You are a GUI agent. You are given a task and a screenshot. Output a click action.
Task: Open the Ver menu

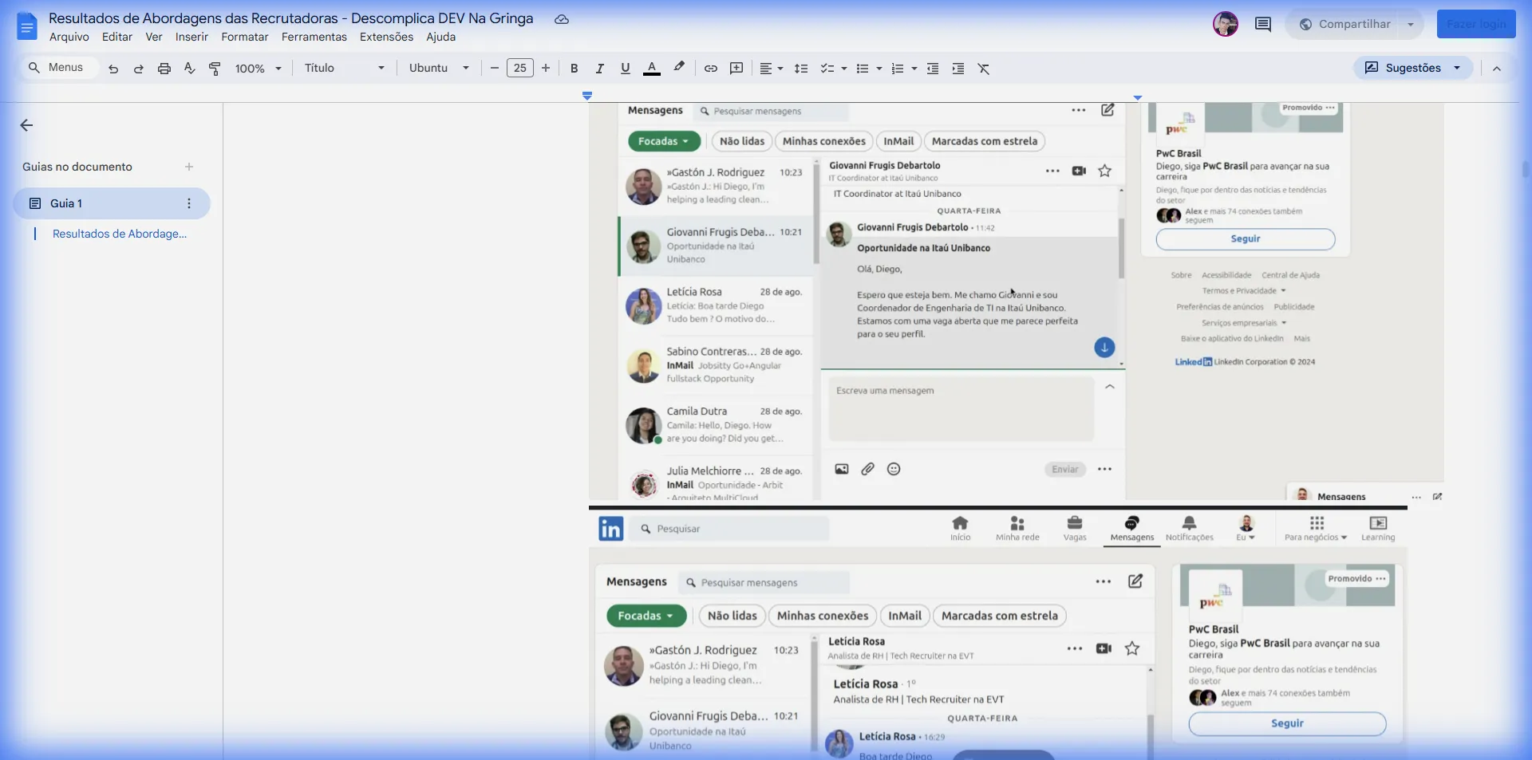154,37
